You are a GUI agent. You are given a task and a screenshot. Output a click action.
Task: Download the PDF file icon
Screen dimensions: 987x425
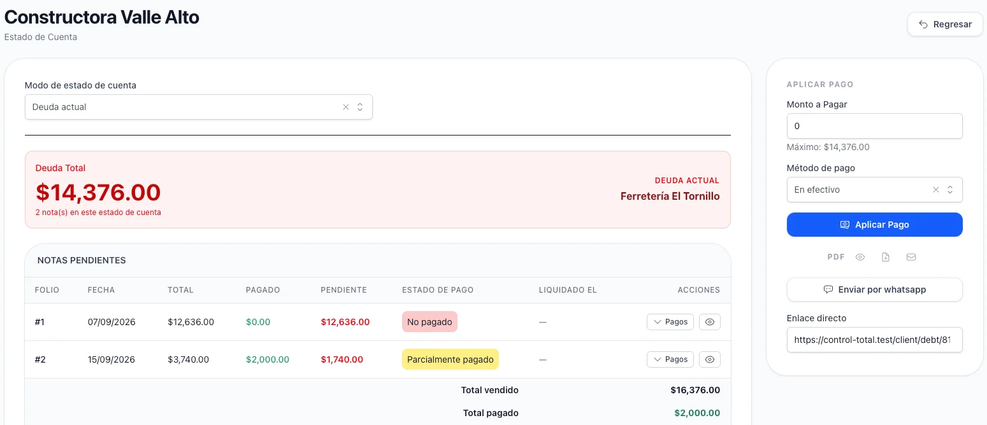tap(886, 257)
